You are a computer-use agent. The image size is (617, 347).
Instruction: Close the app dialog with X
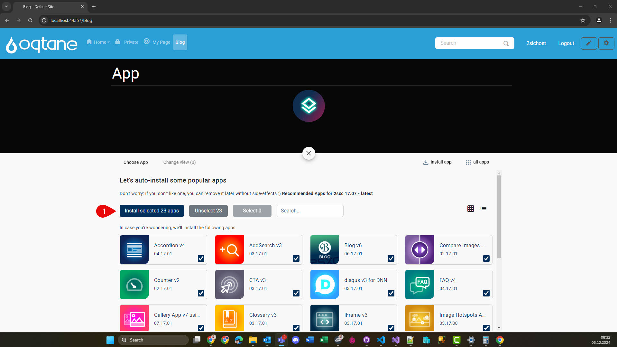pyautogui.click(x=308, y=153)
